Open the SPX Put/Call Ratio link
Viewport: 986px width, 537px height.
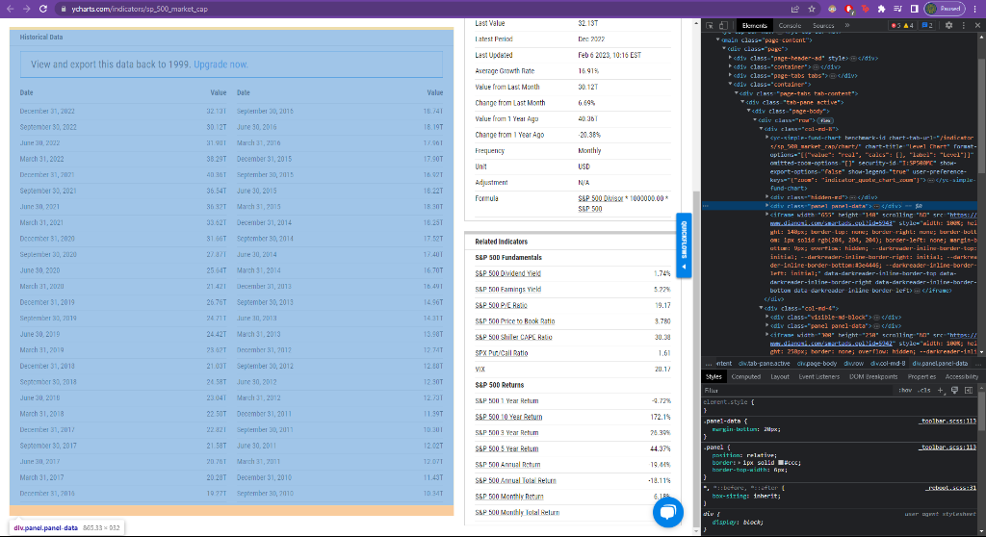501,353
